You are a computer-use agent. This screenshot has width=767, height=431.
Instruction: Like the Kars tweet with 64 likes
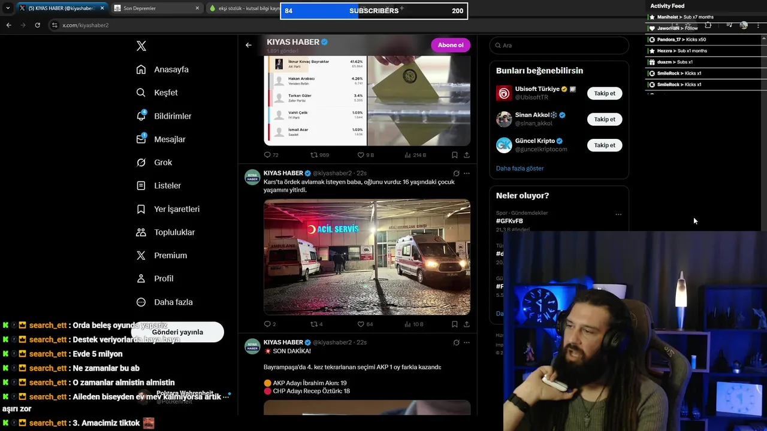365,324
